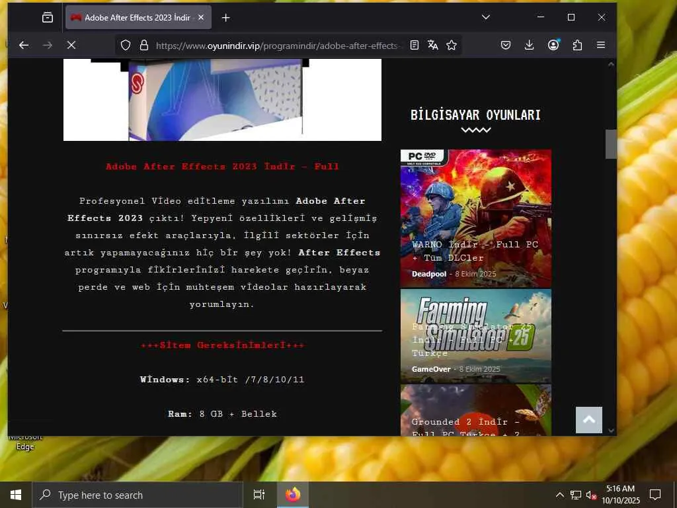677x508 pixels.
Task: Open Firefox downloads panel
Action: [x=529, y=45]
